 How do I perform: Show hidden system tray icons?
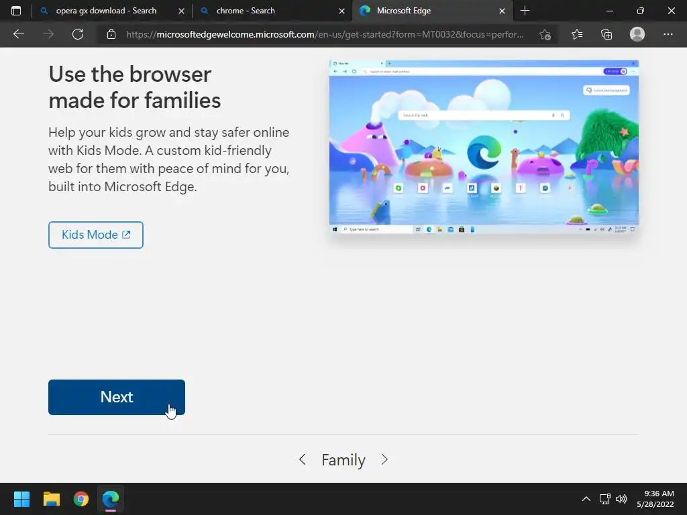[x=586, y=499]
